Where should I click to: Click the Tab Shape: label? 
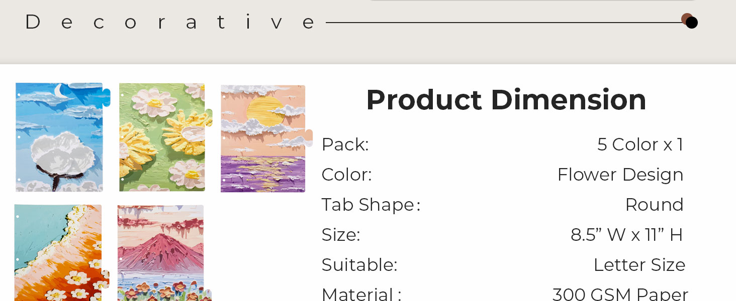coord(371,205)
